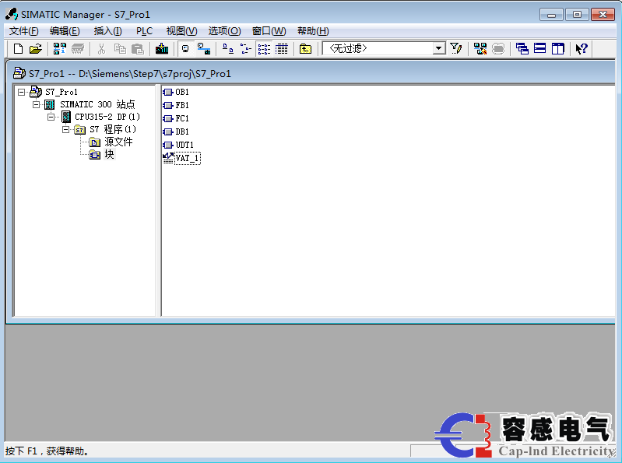622x463 pixels.
Task: Activate context help arrow icon
Action: (x=582, y=49)
